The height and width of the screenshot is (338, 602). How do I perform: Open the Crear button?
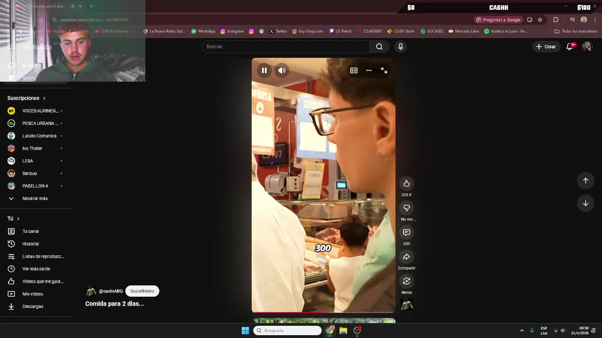coord(546,46)
